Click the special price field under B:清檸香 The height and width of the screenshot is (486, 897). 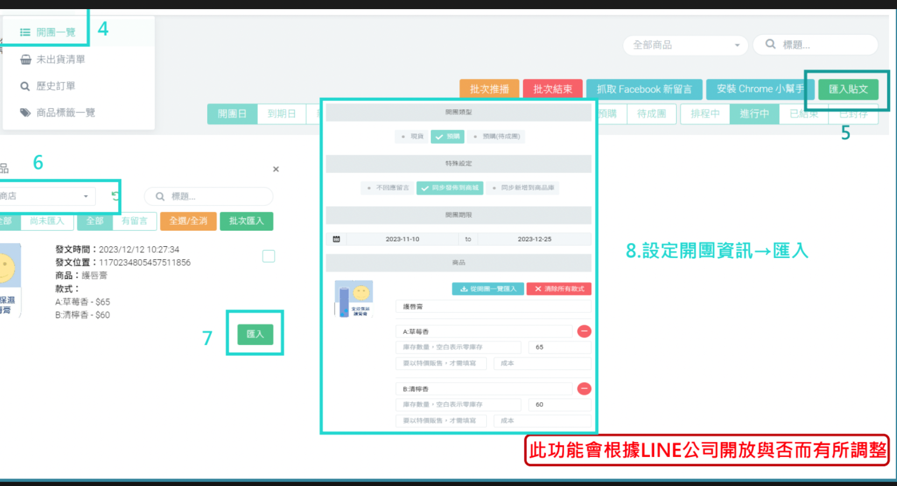click(441, 420)
